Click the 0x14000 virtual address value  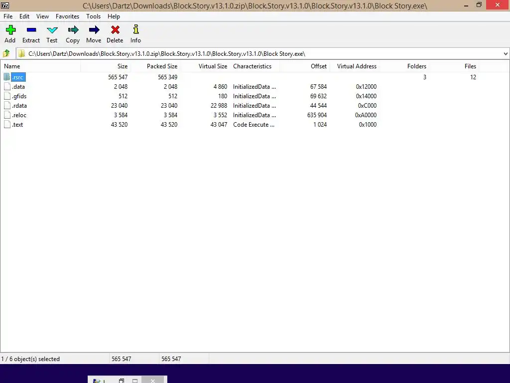[366, 96]
